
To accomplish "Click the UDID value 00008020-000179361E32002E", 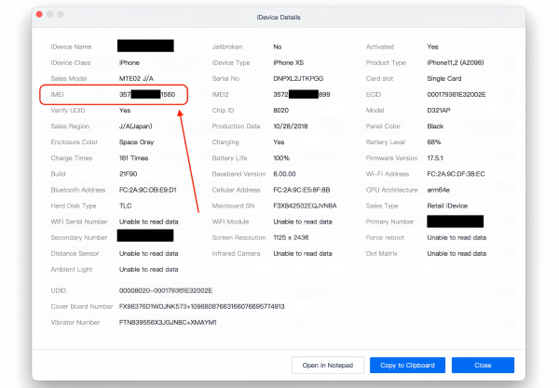I will [x=166, y=290].
